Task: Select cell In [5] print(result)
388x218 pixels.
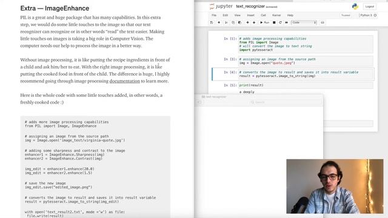Action: click(x=306, y=85)
